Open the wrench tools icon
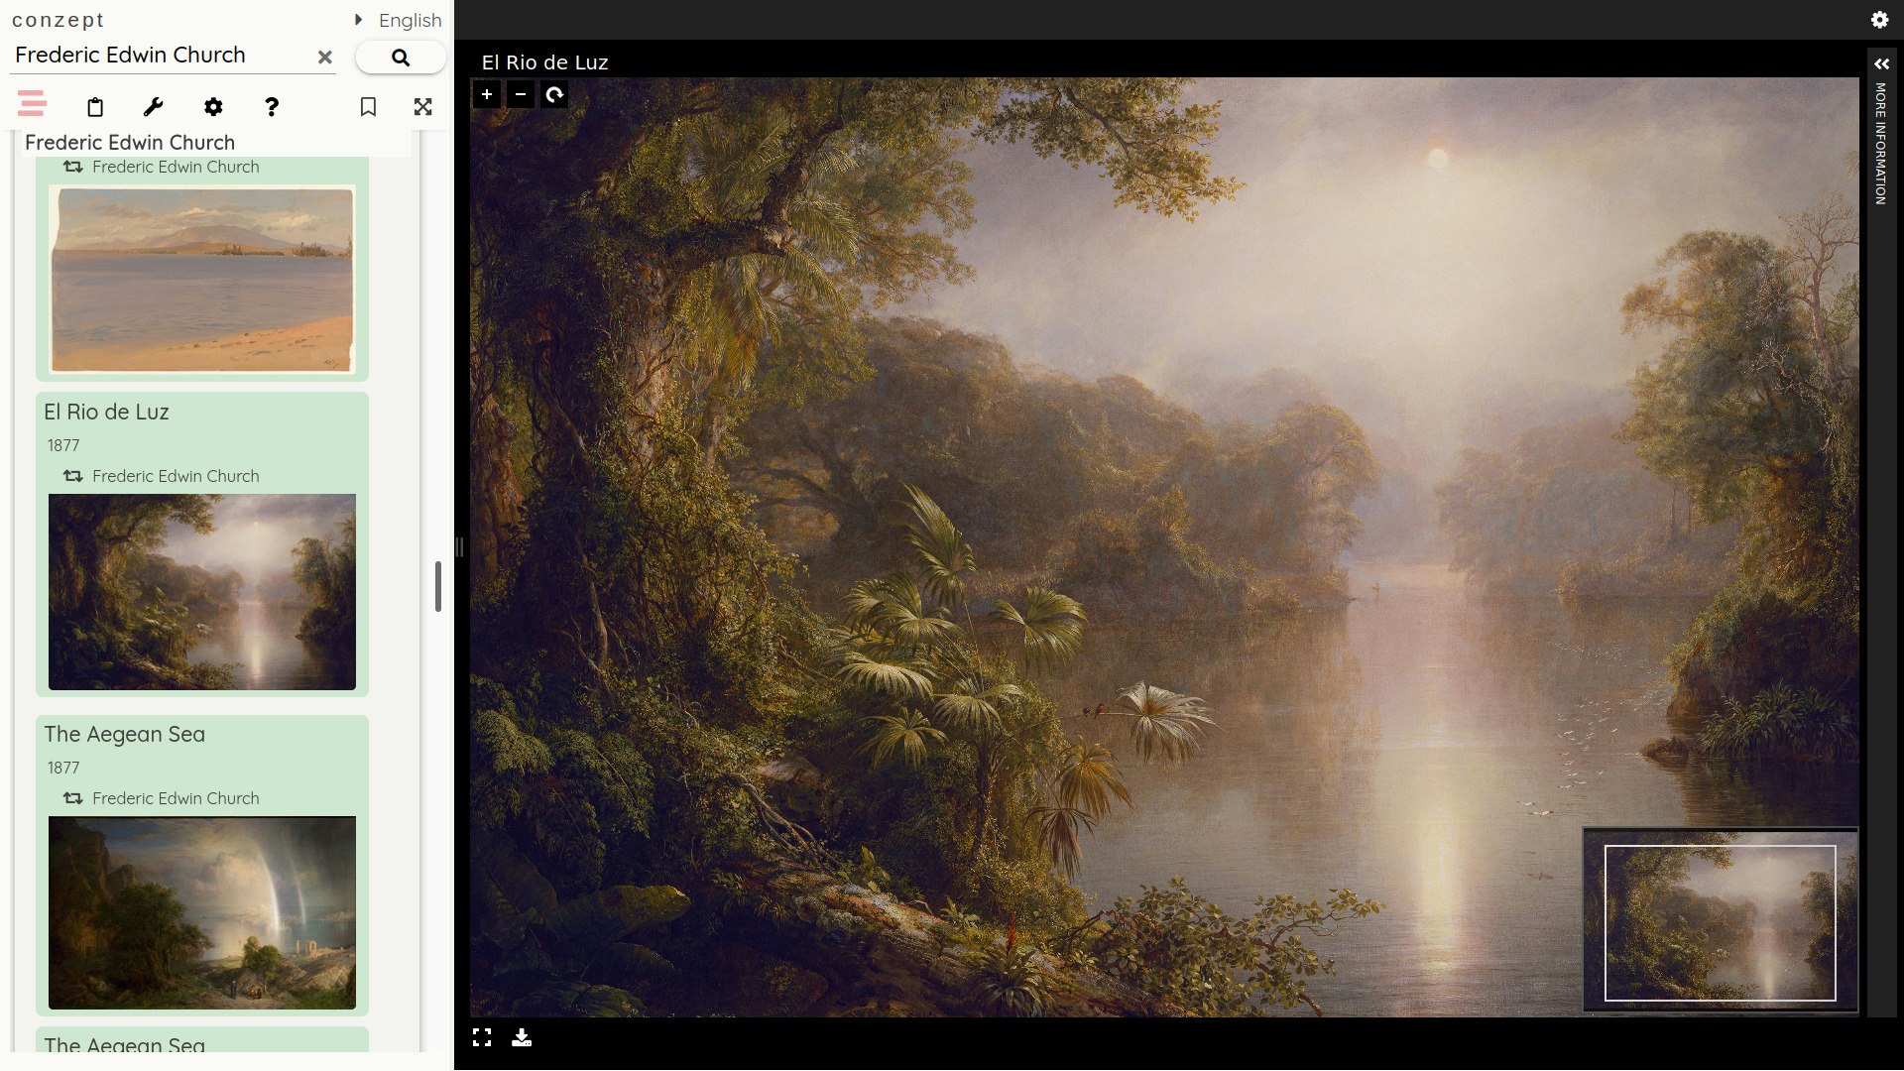Screen dimensions: 1904x1071 point(154,107)
